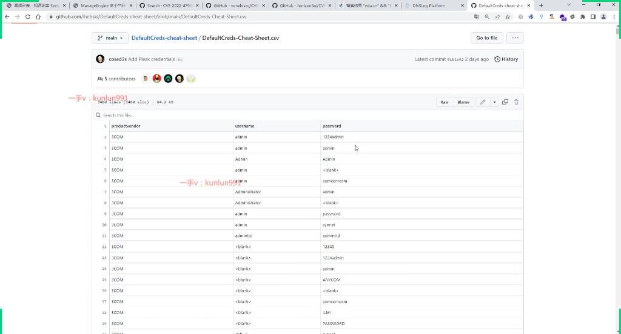The height and width of the screenshot is (334, 621).
Task: Select the 12345 password cell
Action: tap(328, 247)
